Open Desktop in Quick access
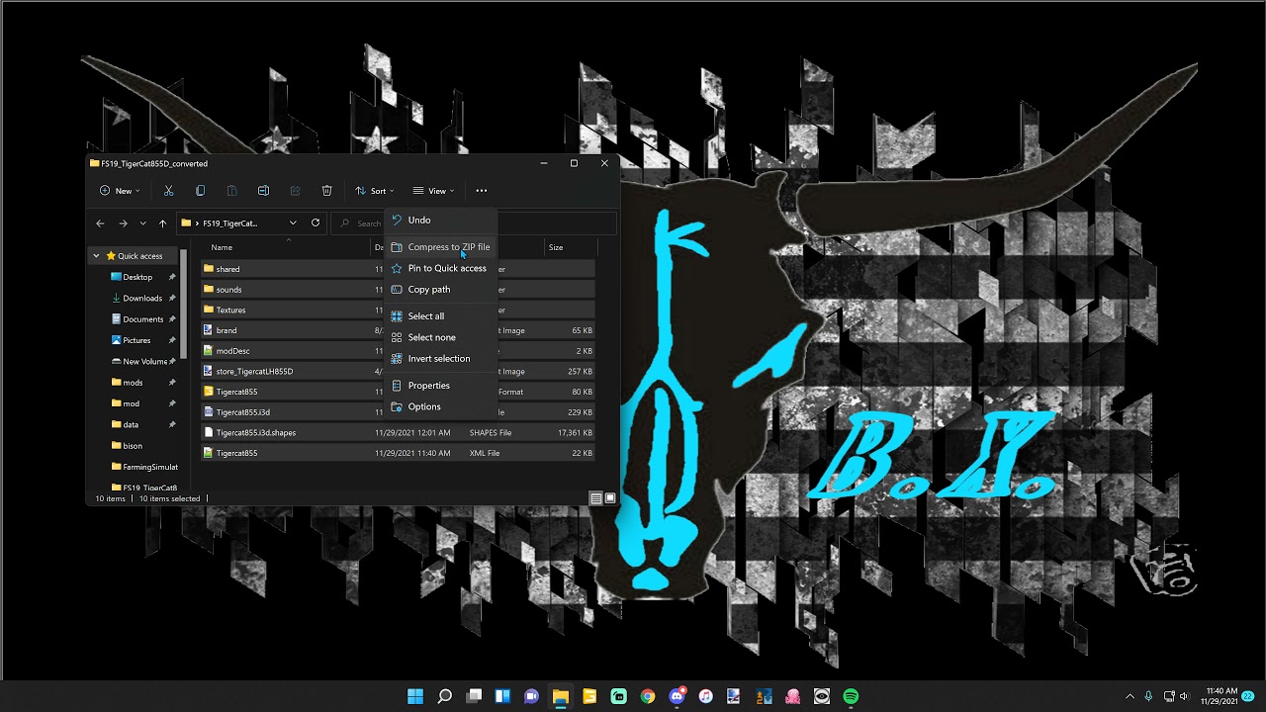 click(137, 277)
